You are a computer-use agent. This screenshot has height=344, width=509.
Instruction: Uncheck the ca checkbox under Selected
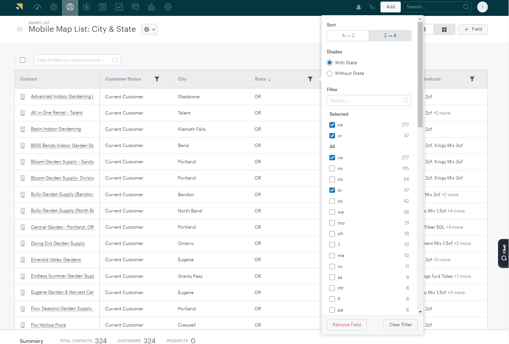coord(332,125)
